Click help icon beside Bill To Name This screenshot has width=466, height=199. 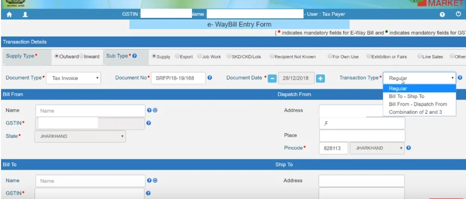(150, 181)
